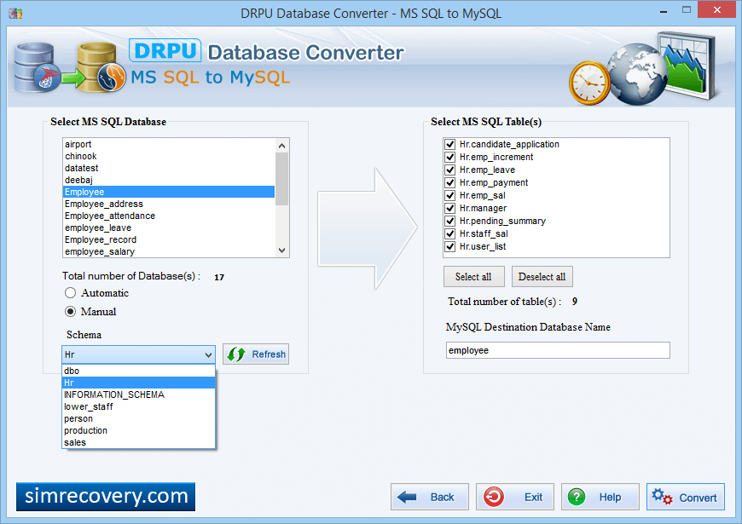Click database list scroll up arrow
The image size is (742, 524).
(282, 146)
